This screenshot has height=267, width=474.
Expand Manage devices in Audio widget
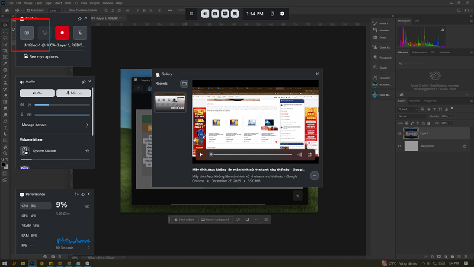coord(87,125)
